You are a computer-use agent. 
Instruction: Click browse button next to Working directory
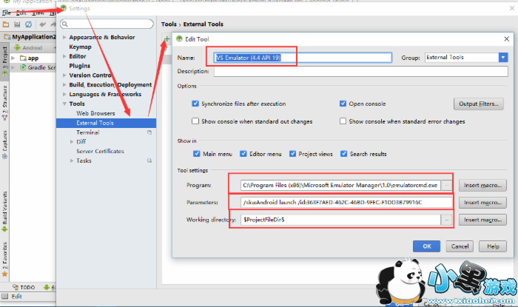pyautogui.click(x=447, y=220)
